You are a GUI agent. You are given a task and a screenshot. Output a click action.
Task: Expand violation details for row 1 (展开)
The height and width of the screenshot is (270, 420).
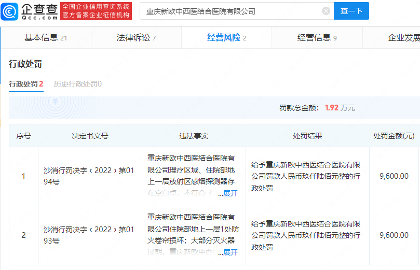(231, 193)
